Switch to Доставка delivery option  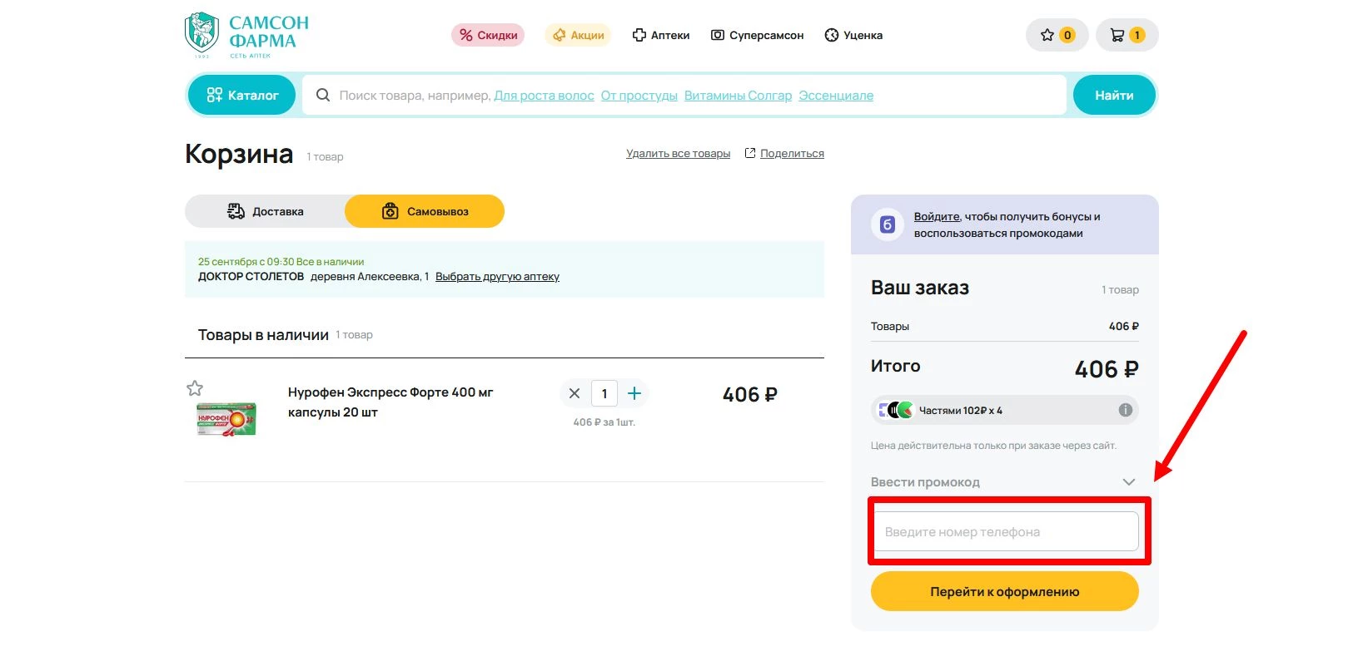coord(266,211)
